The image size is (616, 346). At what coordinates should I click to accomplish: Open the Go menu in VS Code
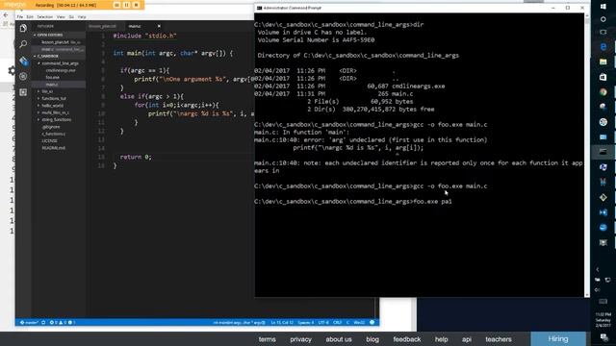[x=71, y=17]
